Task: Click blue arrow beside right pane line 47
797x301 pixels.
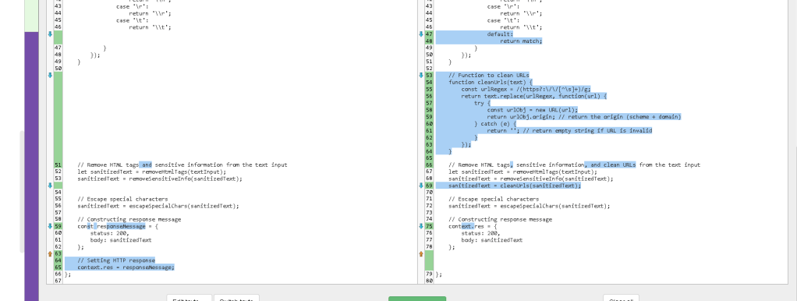Action: pyautogui.click(x=421, y=34)
